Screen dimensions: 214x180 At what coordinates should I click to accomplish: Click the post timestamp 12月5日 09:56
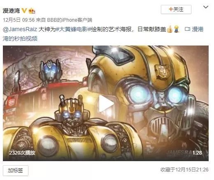(x=19, y=20)
